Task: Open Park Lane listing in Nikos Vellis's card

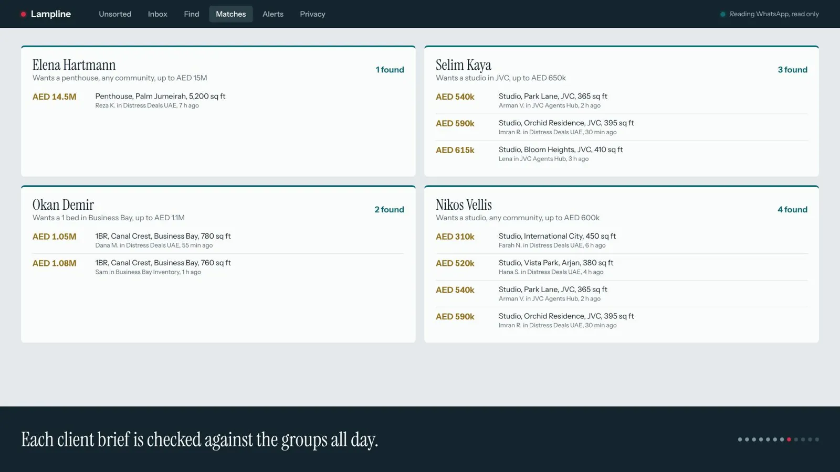Action: pyautogui.click(x=622, y=294)
